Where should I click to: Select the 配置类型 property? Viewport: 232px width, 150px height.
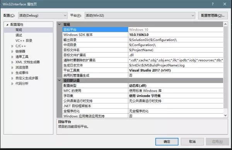coord(95,85)
